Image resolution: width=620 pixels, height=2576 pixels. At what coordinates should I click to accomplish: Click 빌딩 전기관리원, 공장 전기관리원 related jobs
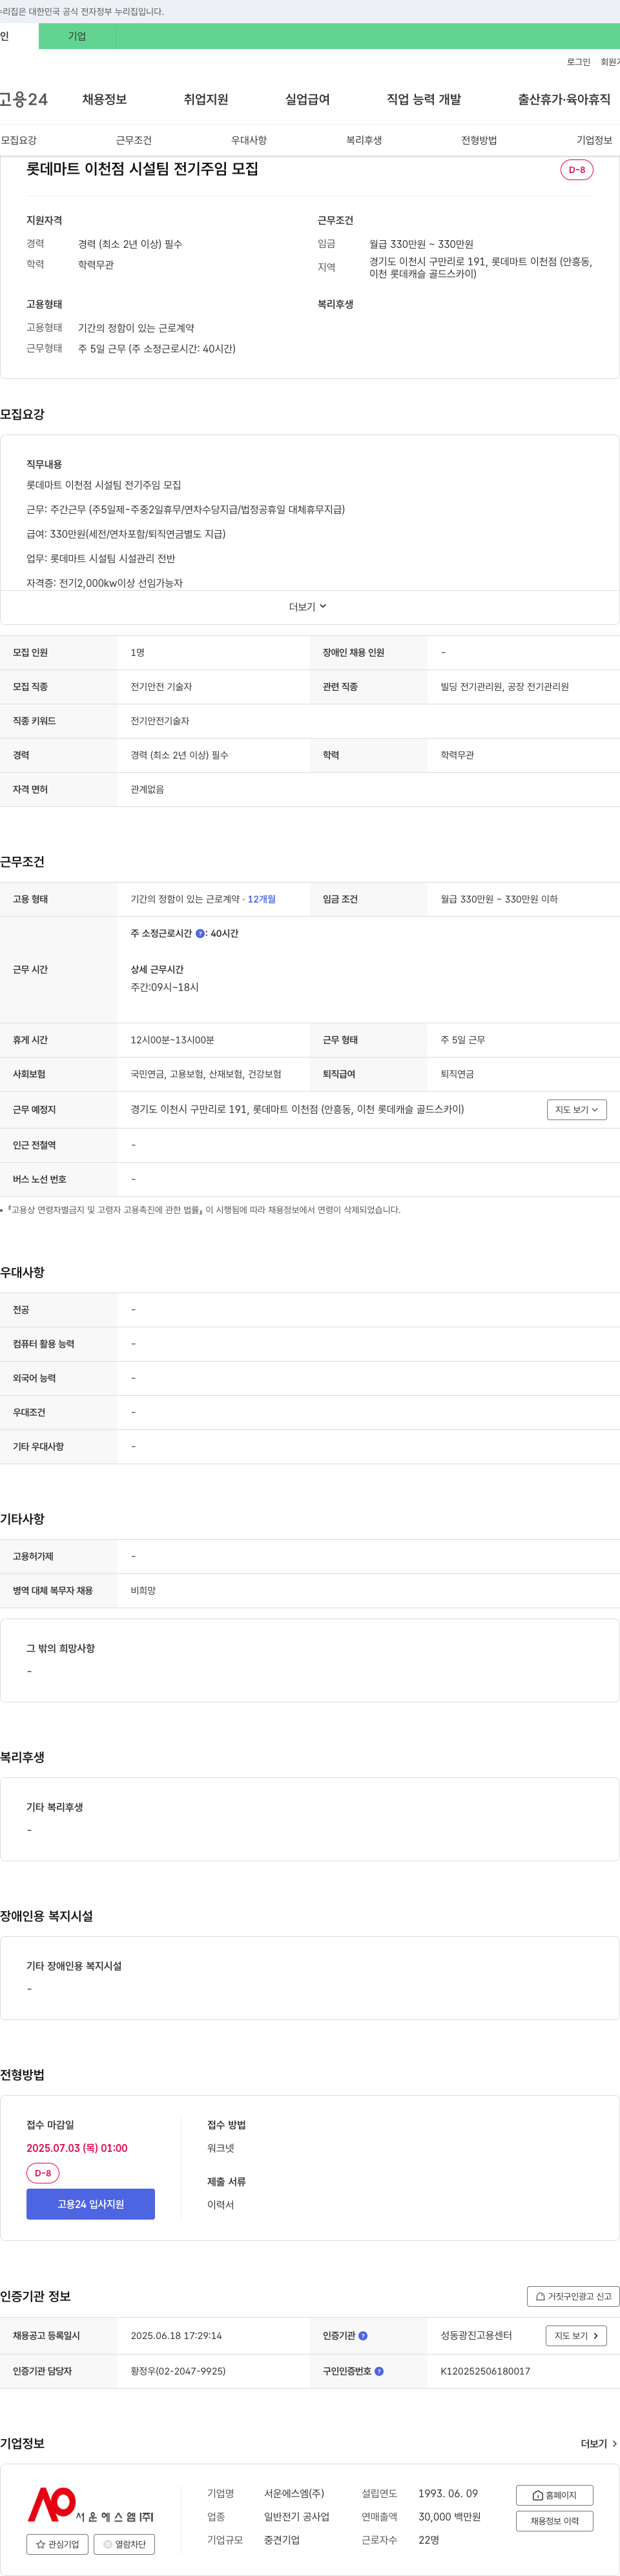[504, 687]
